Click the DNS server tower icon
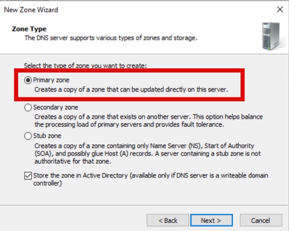This screenshot has width=289, height=231. click(x=272, y=36)
